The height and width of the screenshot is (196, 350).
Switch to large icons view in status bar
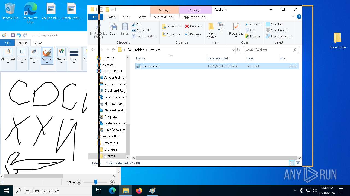[x=298, y=163]
